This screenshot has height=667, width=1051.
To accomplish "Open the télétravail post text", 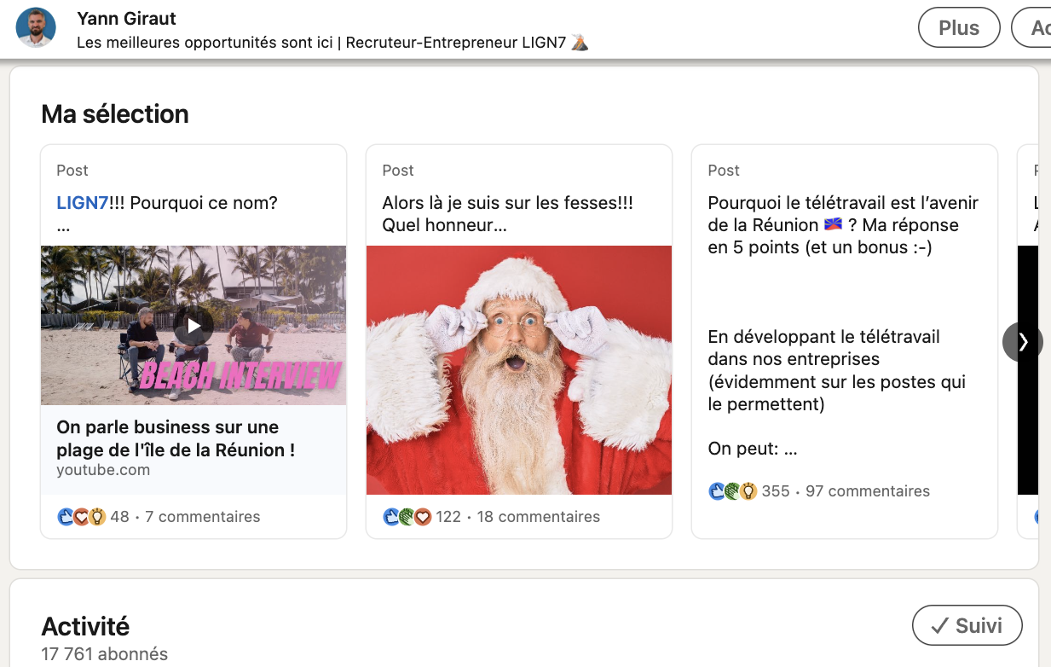I will pos(843,225).
